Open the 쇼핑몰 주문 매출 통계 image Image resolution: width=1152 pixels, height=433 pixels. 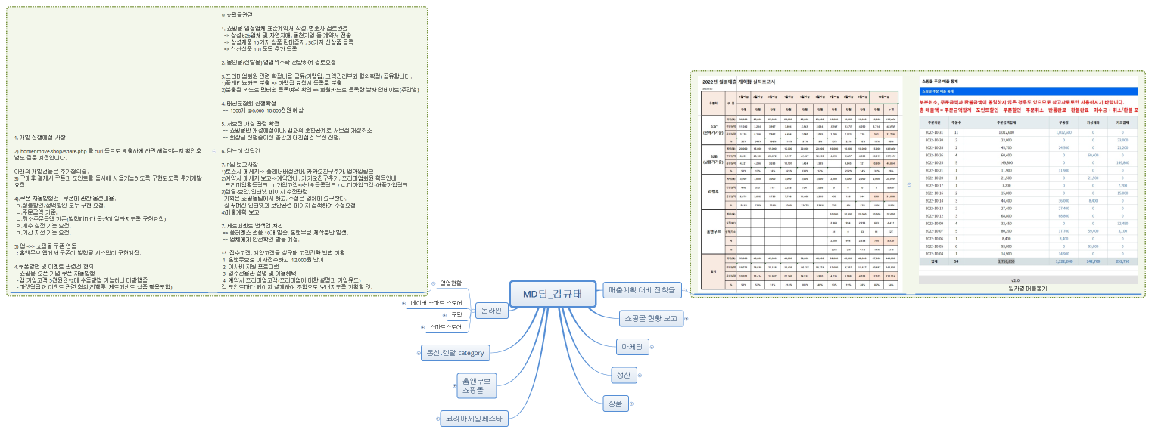pyautogui.click(x=1027, y=179)
